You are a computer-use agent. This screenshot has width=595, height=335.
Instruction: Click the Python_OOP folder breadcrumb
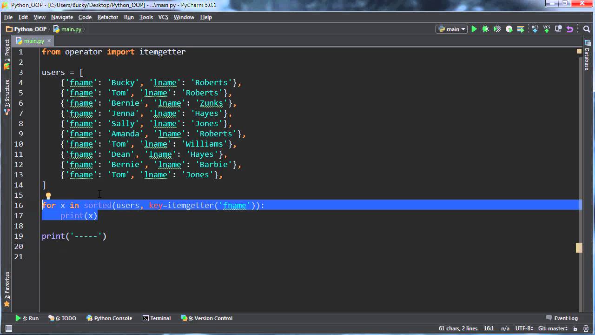[26, 29]
